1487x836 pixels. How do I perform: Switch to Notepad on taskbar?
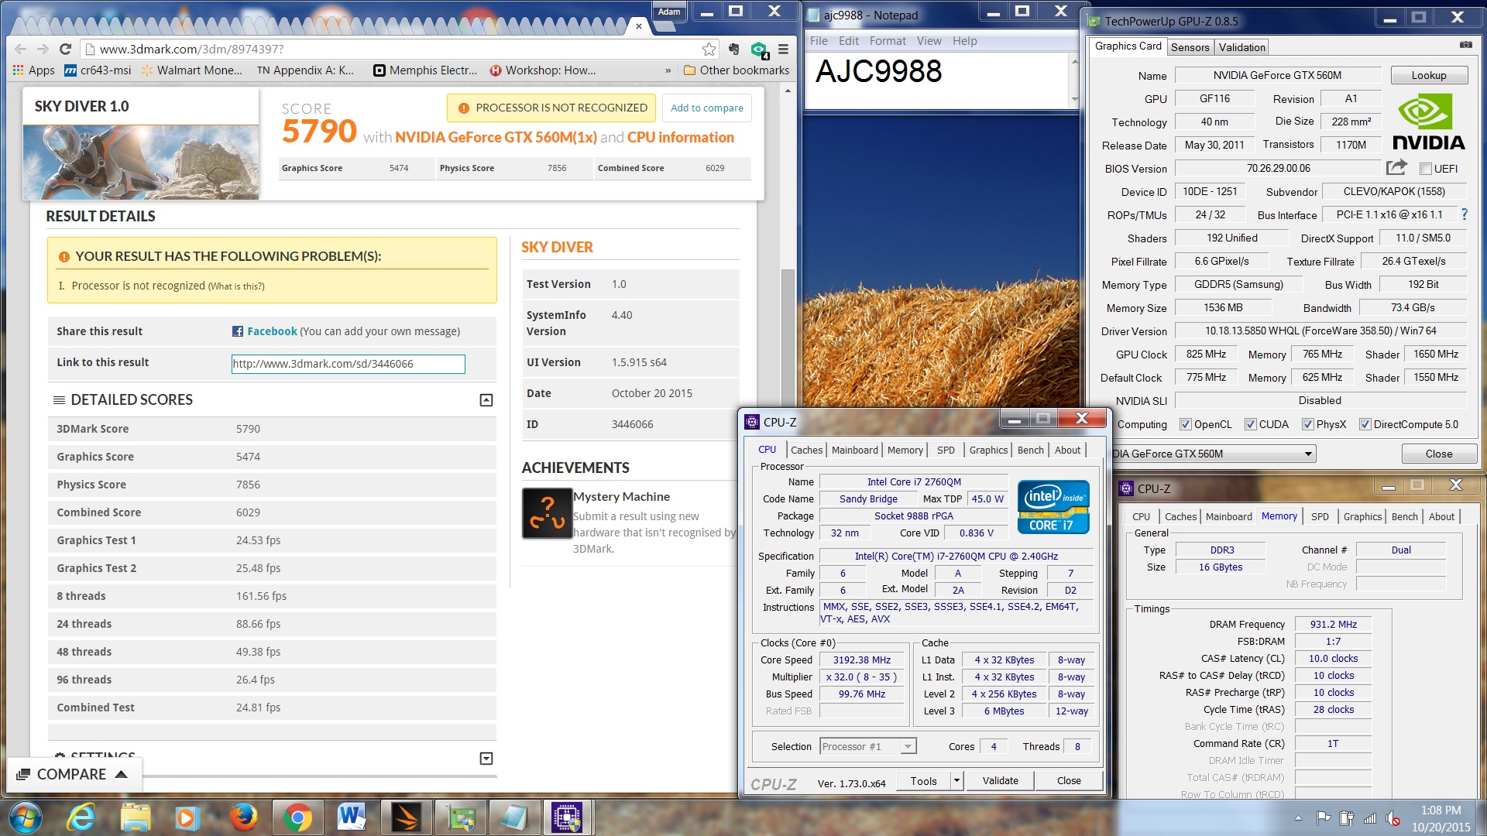[x=514, y=817]
